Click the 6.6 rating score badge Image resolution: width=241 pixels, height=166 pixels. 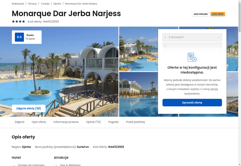tap(19, 37)
